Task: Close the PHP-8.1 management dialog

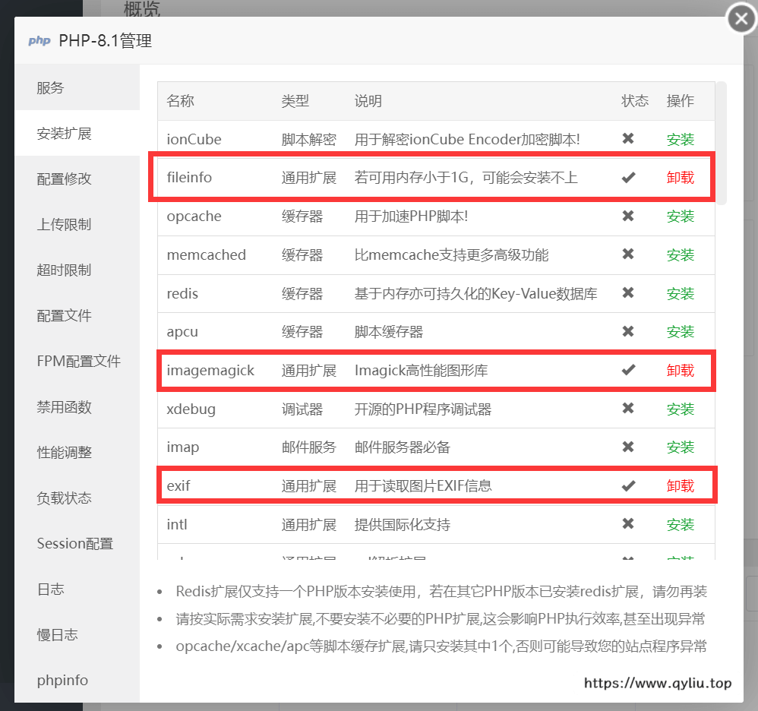Action: coord(741,19)
